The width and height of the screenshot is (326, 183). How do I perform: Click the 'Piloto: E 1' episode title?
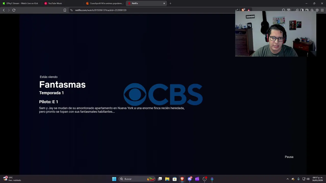point(49,102)
